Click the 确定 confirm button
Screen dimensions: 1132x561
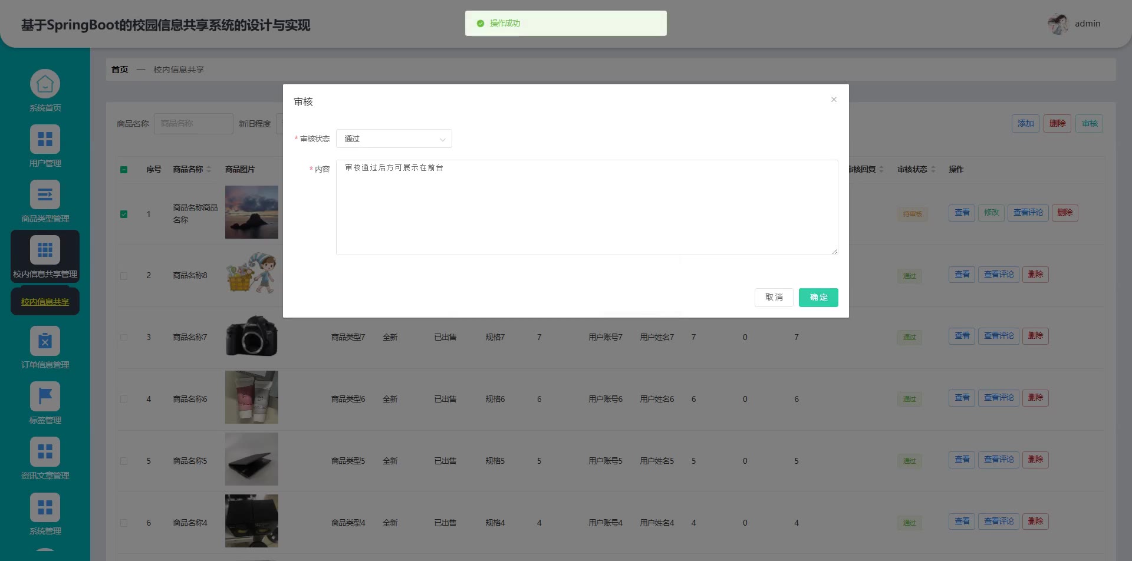(x=818, y=298)
